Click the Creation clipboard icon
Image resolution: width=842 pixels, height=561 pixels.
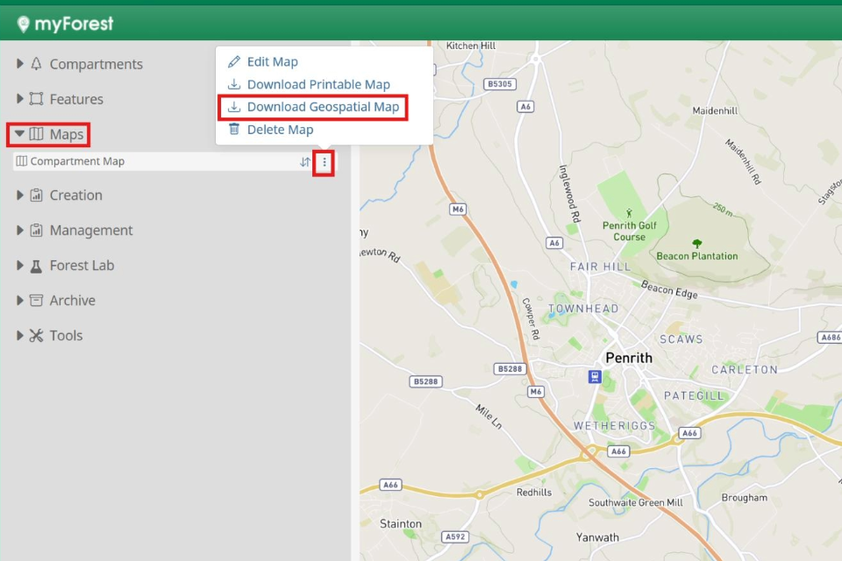(x=36, y=195)
